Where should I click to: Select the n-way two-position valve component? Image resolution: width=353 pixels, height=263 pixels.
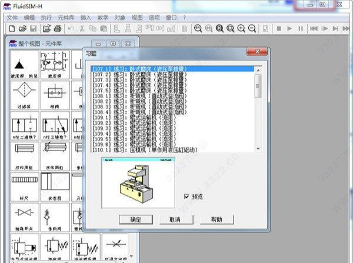[x=24, y=126]
